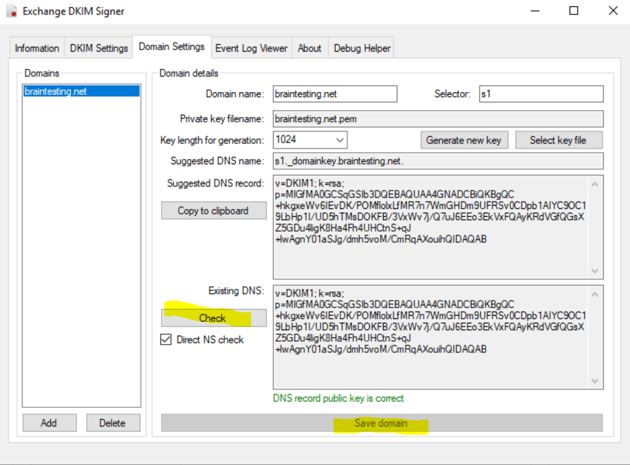Click down arrow of Existing DNS scrollbar
Image resolution: width=630 pixels, height=465 pixels.
595,380
